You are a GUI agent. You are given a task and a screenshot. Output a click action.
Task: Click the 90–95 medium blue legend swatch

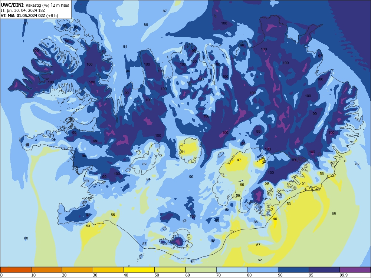293,270
